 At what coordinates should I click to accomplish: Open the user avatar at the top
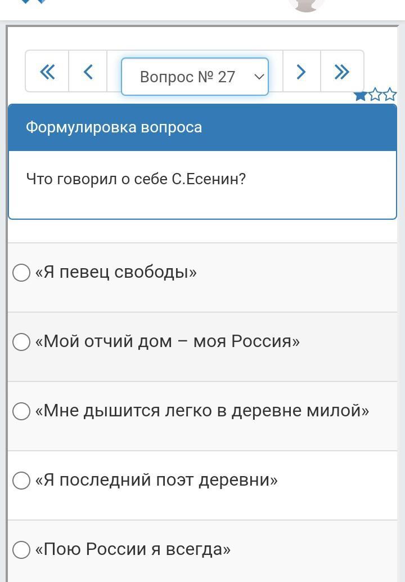307,3
